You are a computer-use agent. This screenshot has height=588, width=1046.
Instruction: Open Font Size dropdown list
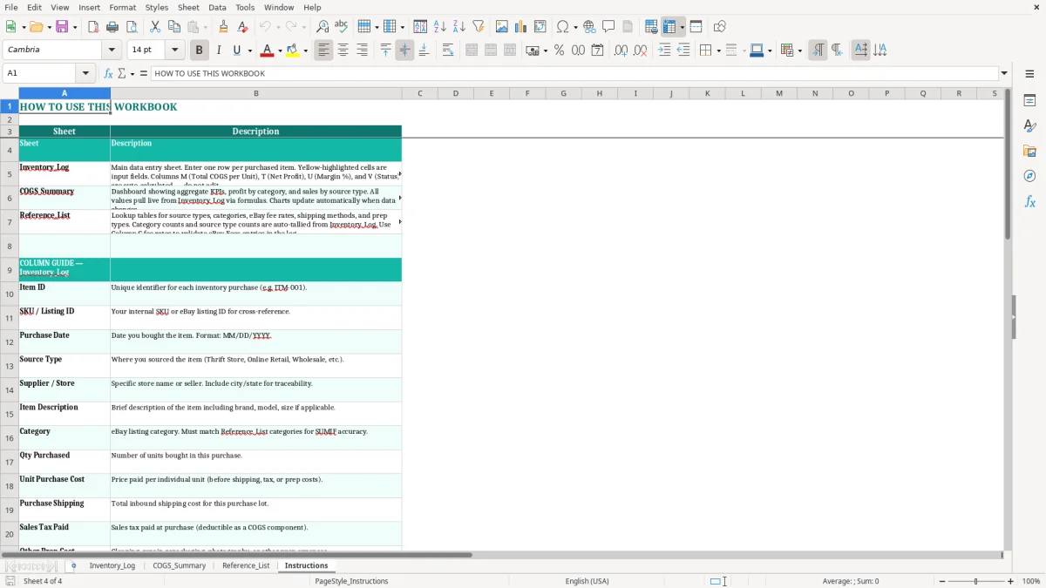click(174, 51)
